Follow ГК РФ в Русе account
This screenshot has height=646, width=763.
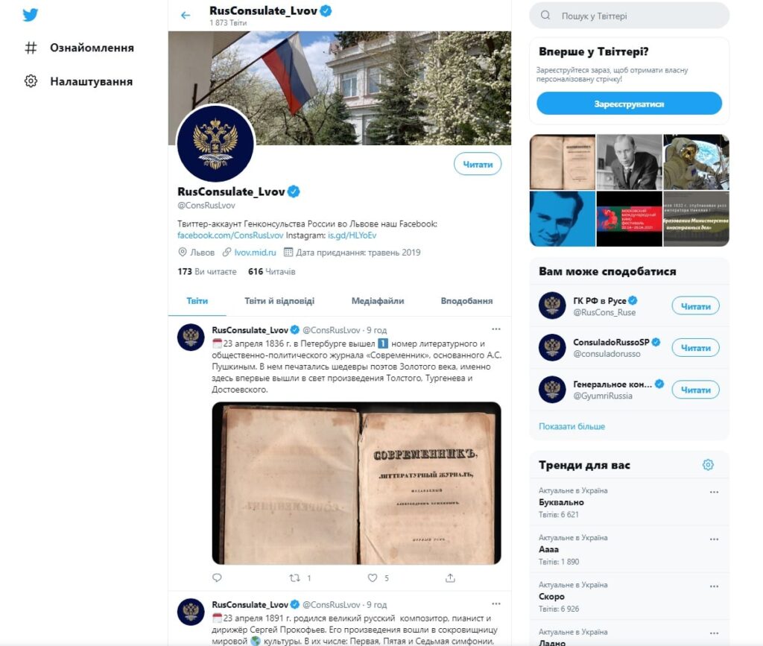point(695,306)
